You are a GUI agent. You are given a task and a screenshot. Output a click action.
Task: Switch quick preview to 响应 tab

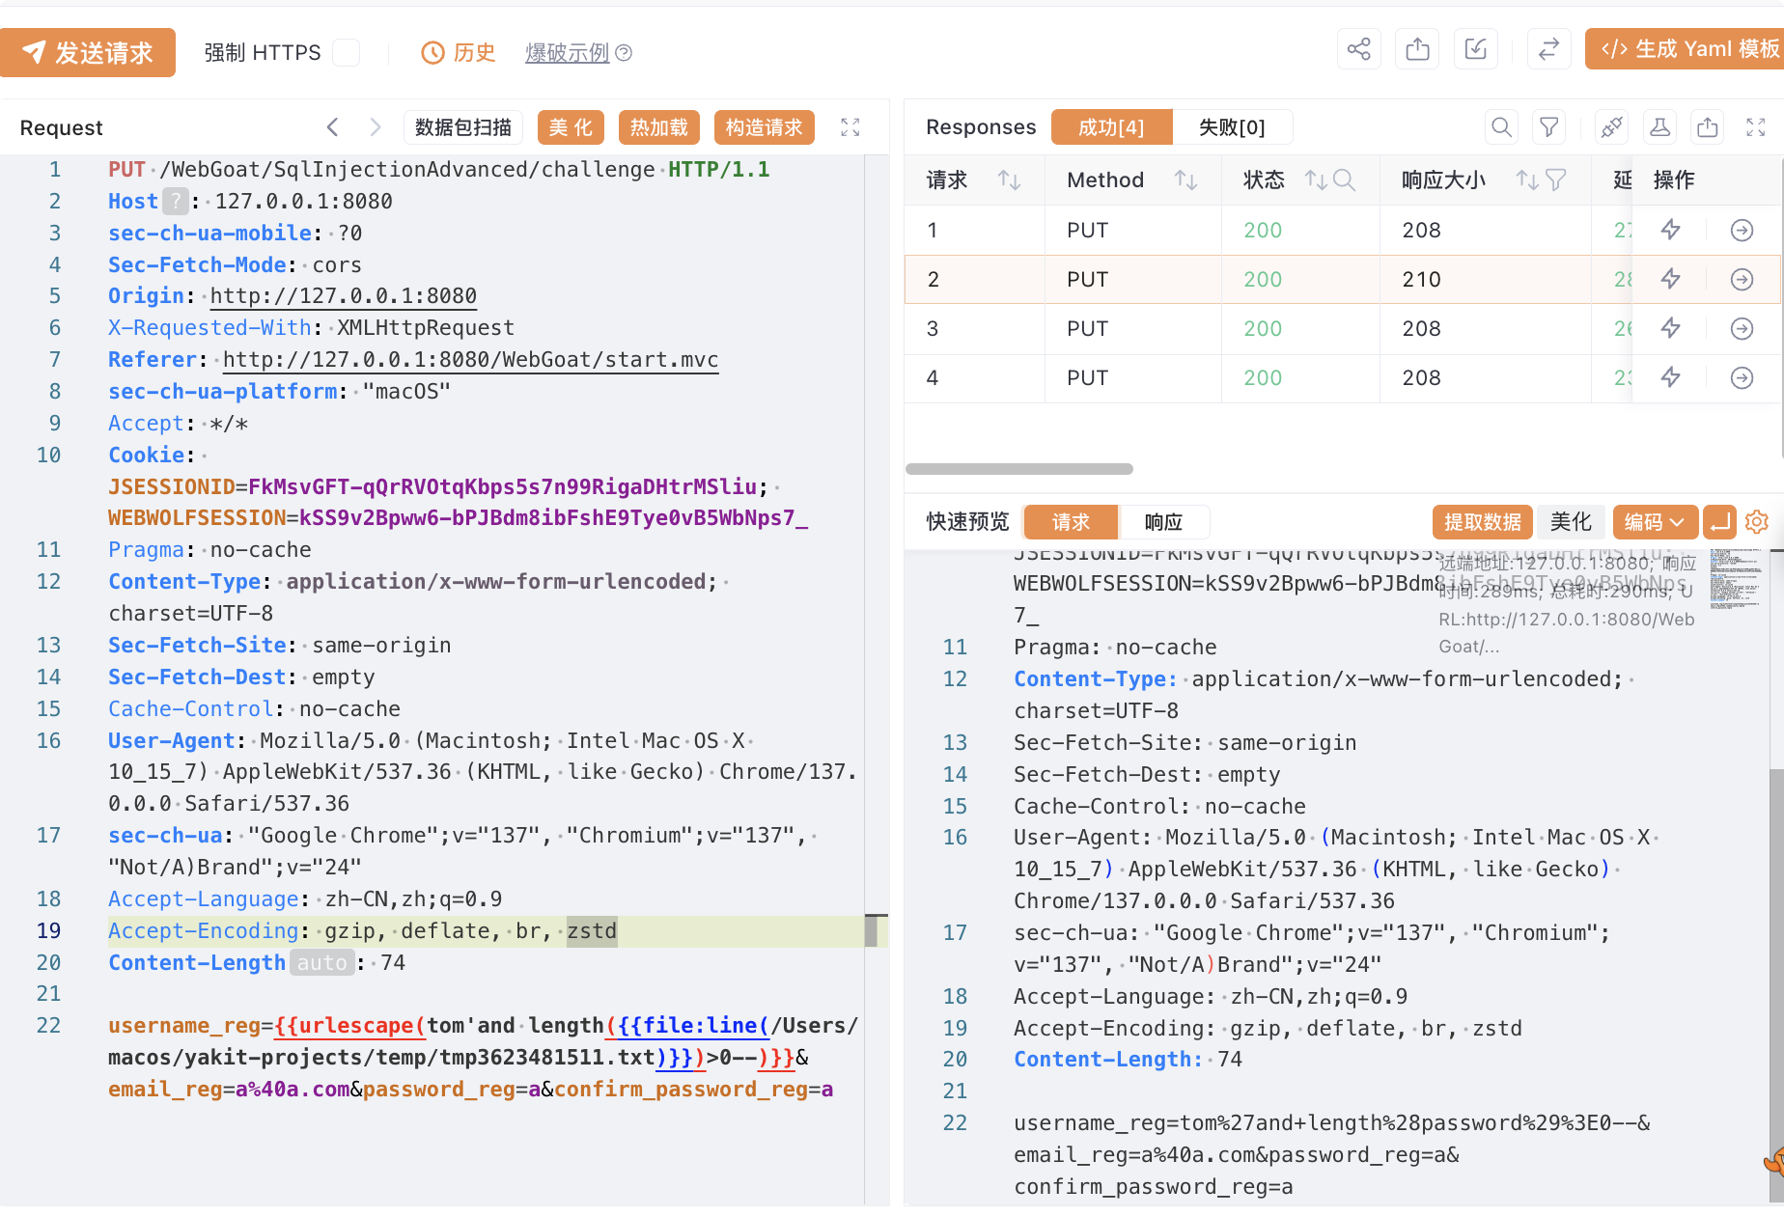(x=1163, y=522)
